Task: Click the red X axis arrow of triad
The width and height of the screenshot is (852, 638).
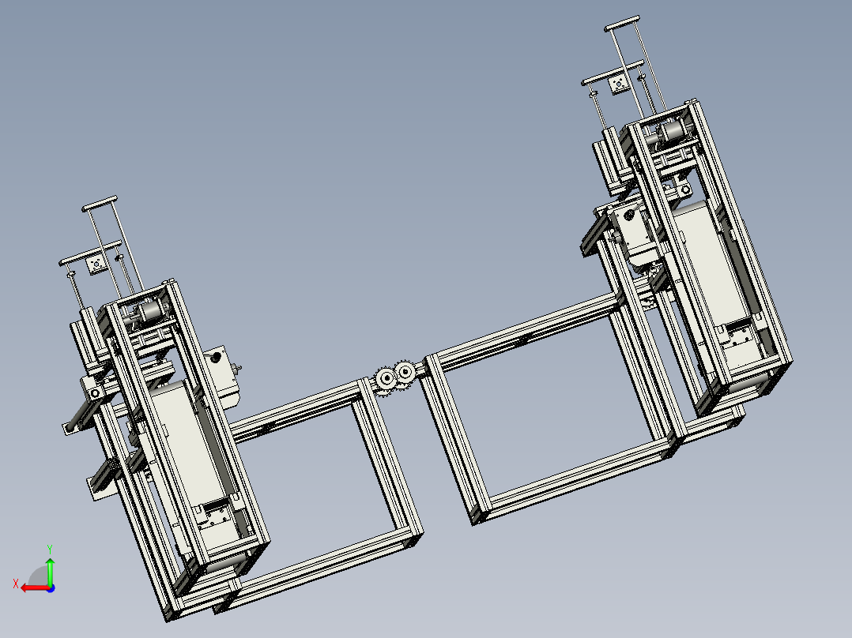Action: tap(35, 588)
